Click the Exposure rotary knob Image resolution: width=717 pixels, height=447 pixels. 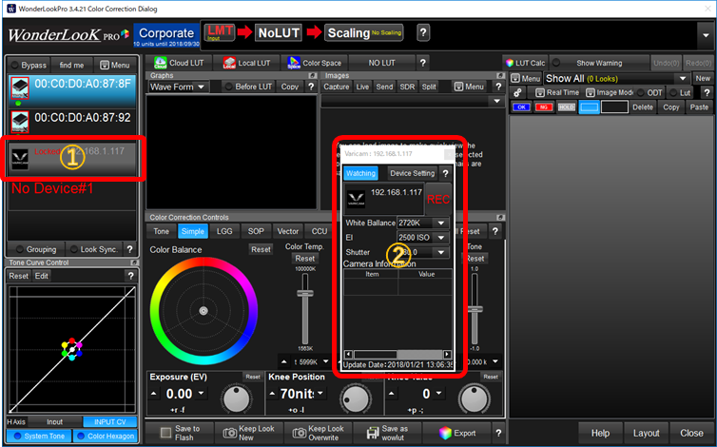236,398
